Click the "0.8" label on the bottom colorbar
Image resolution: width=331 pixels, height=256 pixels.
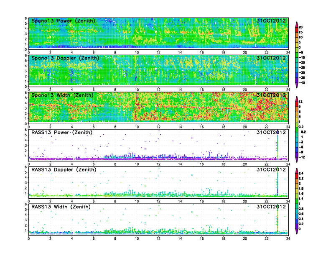(x=301, y=209)
